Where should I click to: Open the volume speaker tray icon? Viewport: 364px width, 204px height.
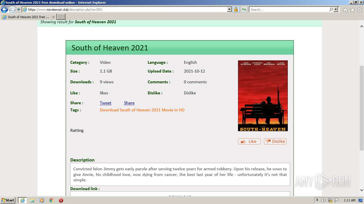[x=323, y=200]
